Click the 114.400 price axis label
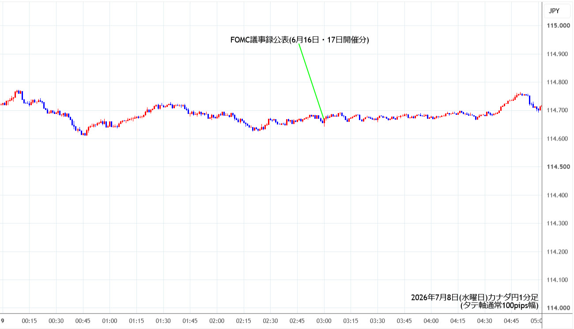The height and width of the screenshot is (329, 574). 558,195
